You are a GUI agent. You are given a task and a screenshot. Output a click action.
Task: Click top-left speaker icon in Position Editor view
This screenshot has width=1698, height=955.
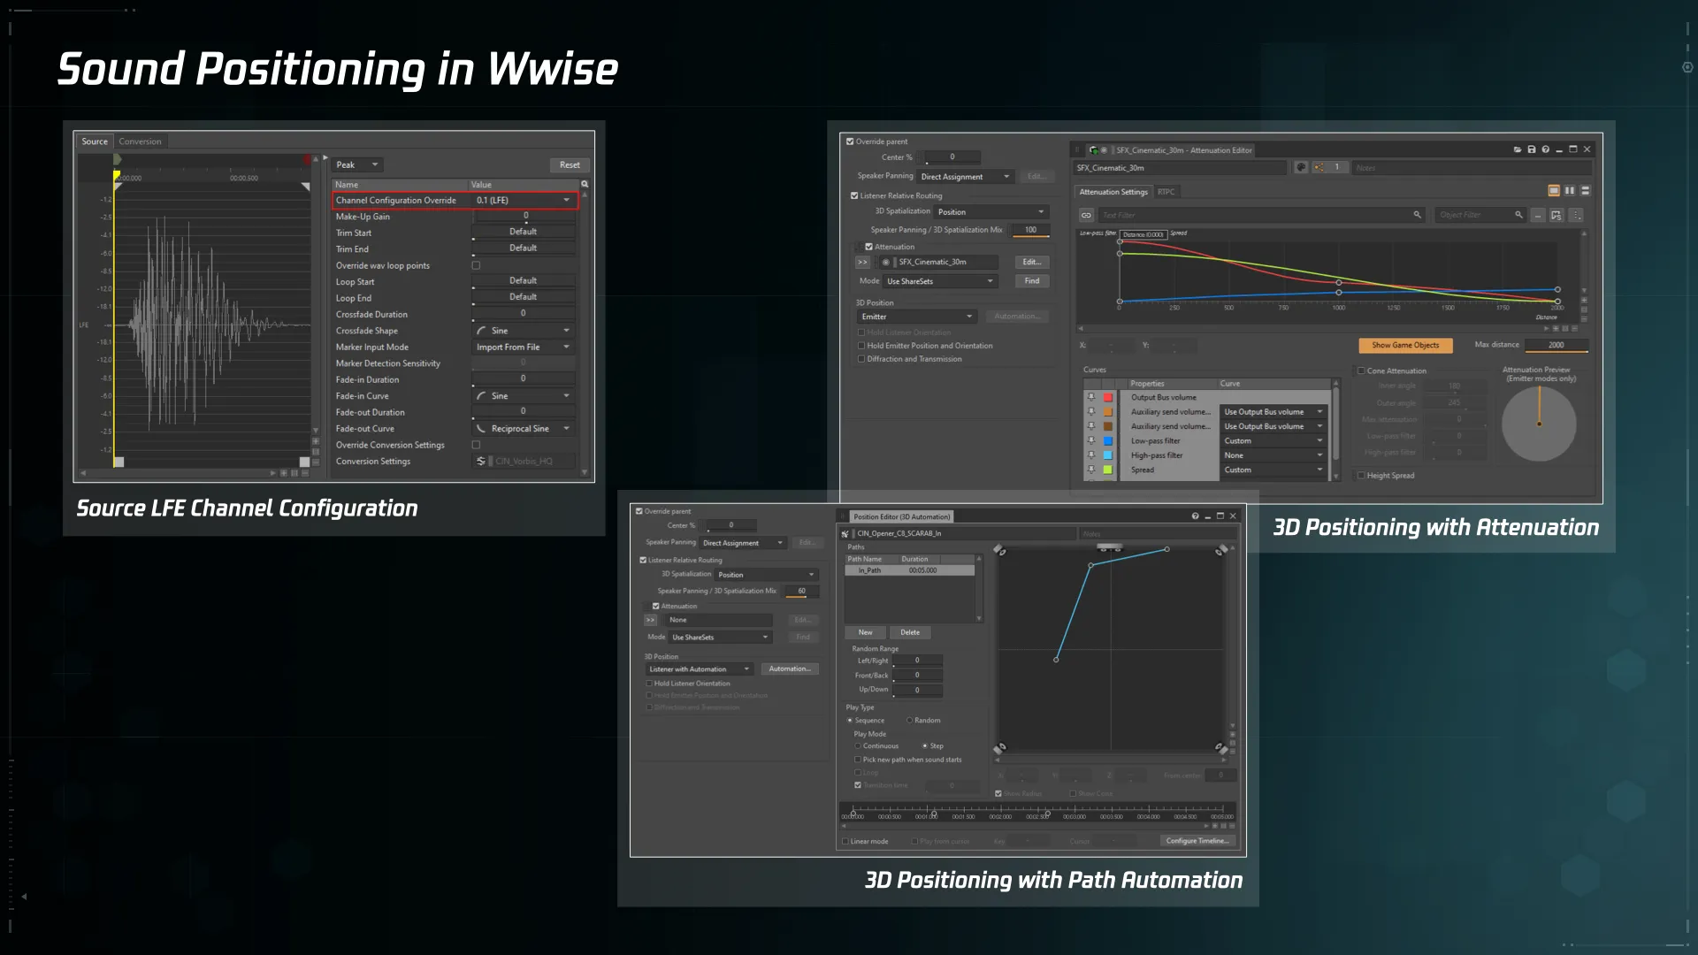coord(1000,550)
